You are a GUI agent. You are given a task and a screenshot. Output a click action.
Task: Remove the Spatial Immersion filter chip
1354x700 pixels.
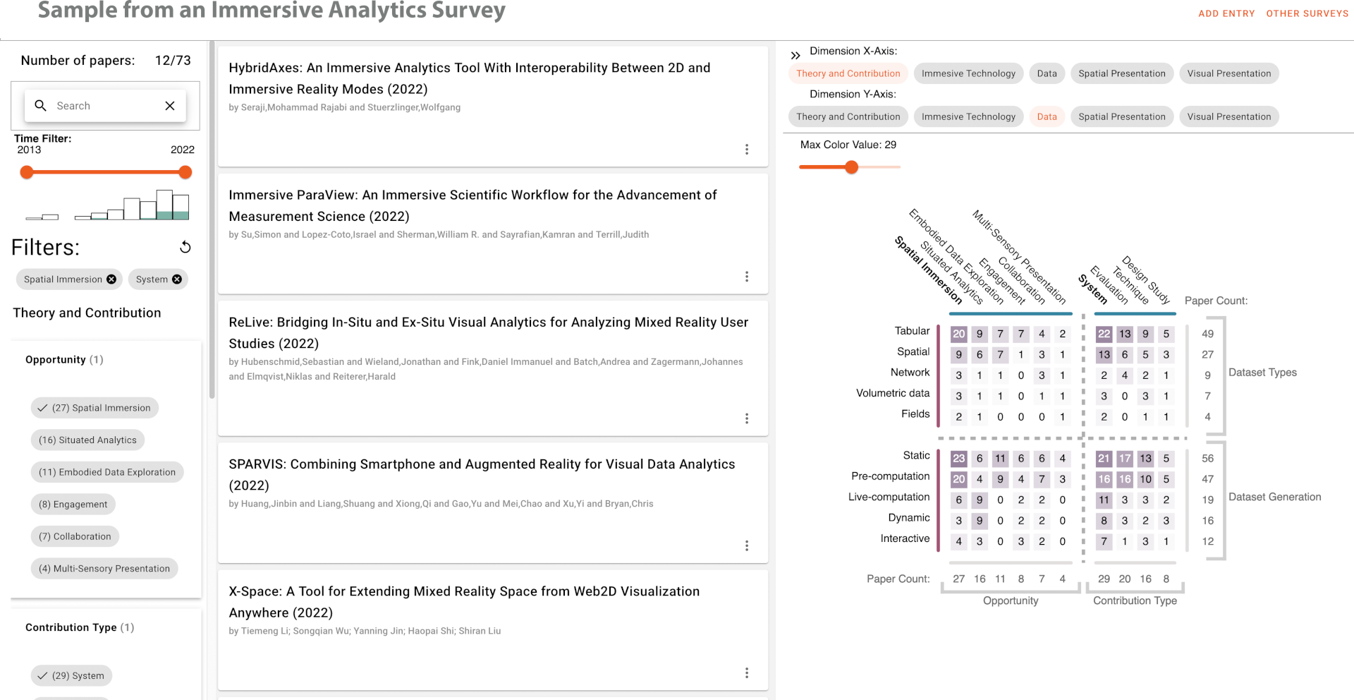tap(111, 279)
